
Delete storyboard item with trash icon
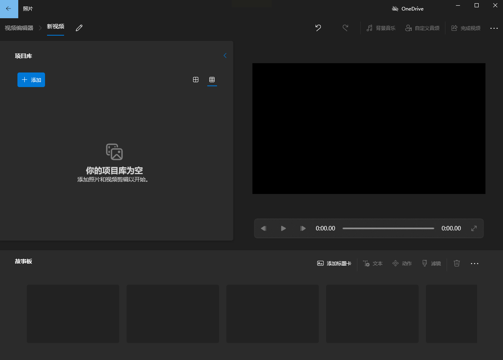(x=457, y=263)
